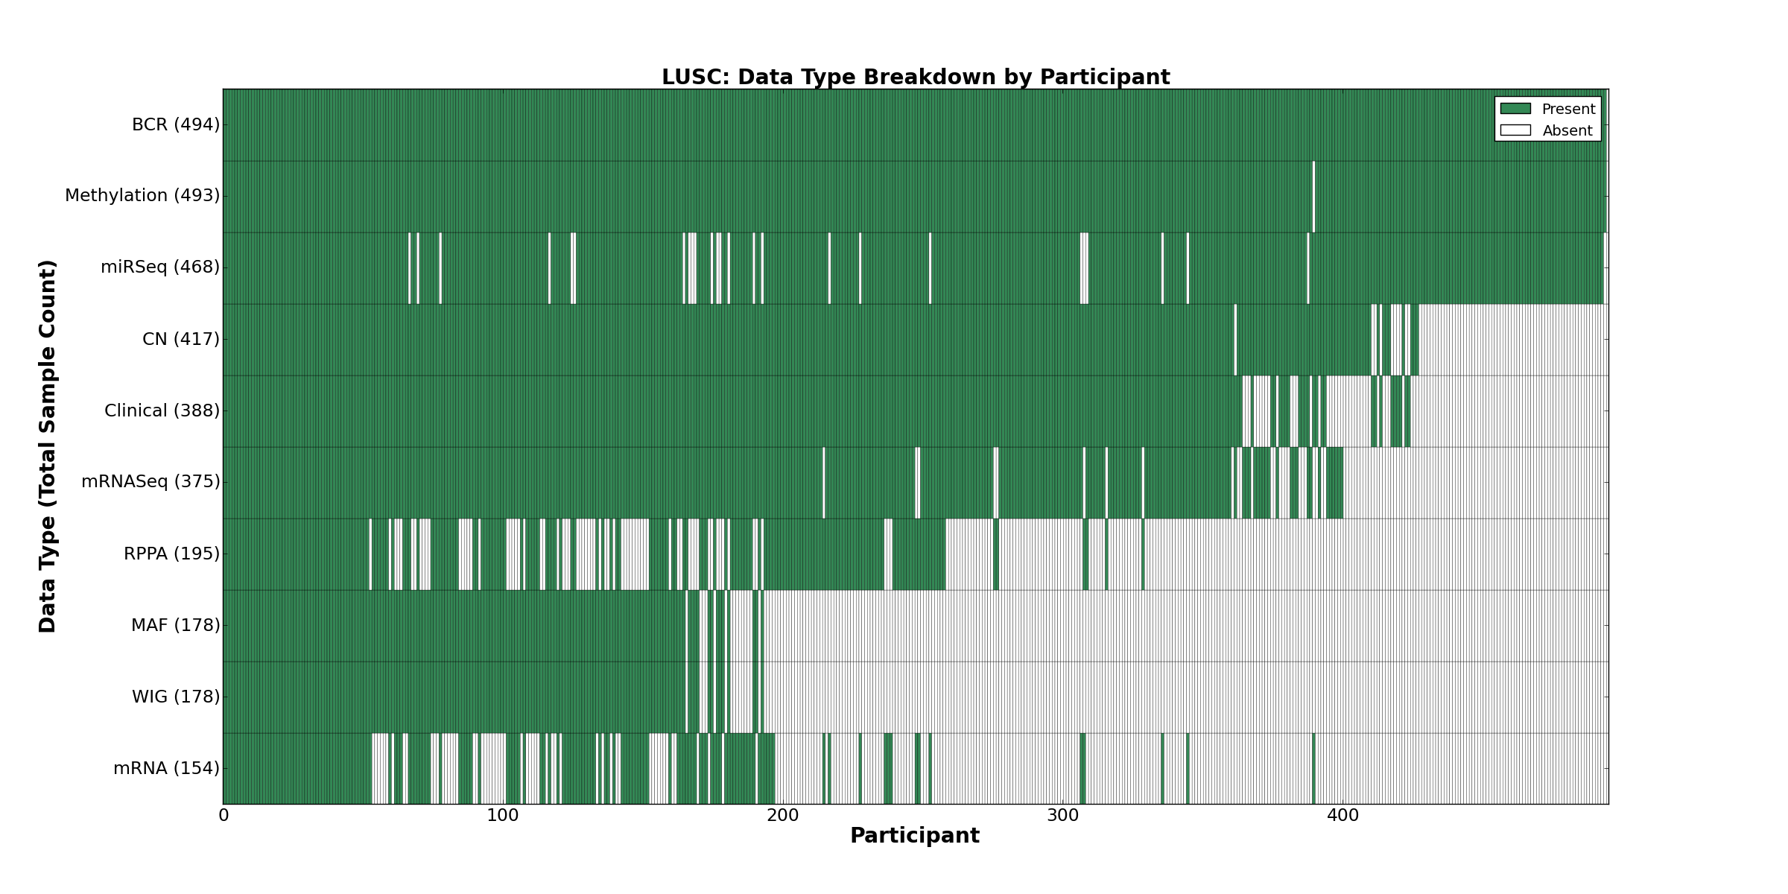This screenshot has height=894, width=1788.
Task: Click the BCR (494) row label
Action: click(176, 124)
